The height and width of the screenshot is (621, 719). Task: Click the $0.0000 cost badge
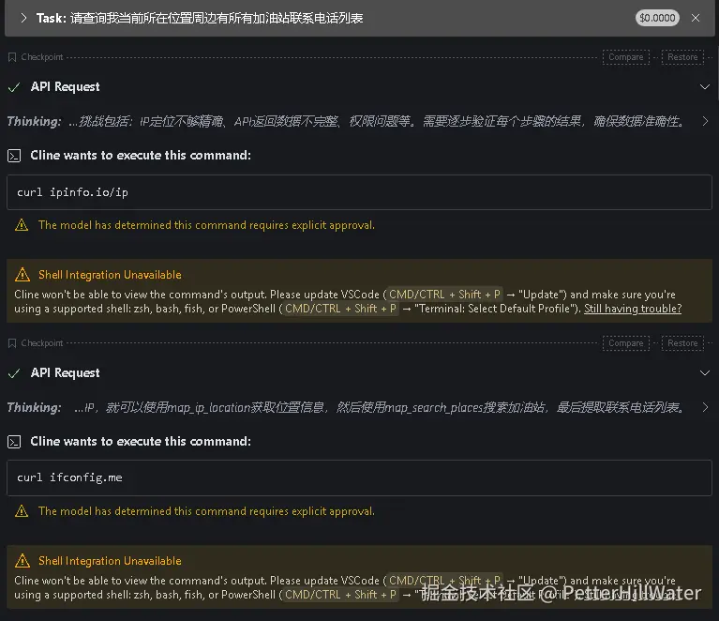657,18
